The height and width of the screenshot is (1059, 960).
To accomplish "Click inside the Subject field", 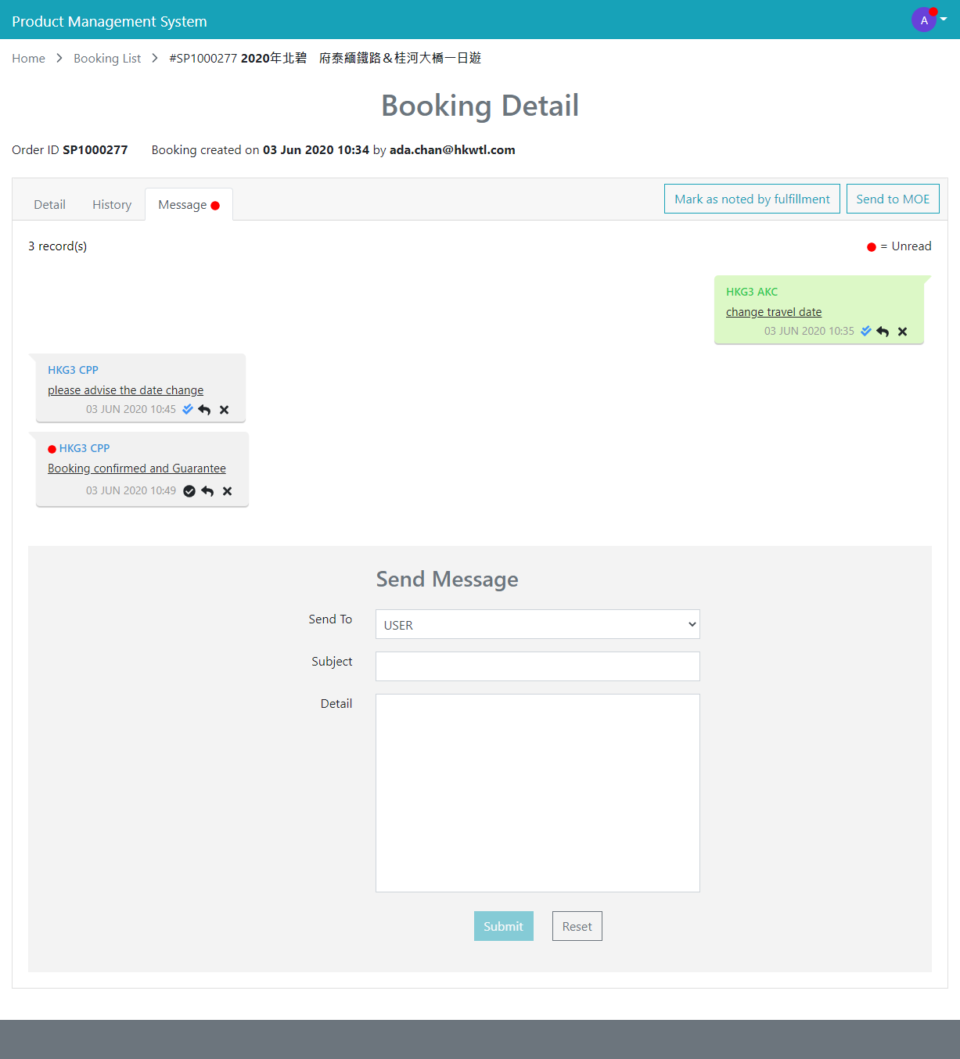I will click(x=538, y=666).
